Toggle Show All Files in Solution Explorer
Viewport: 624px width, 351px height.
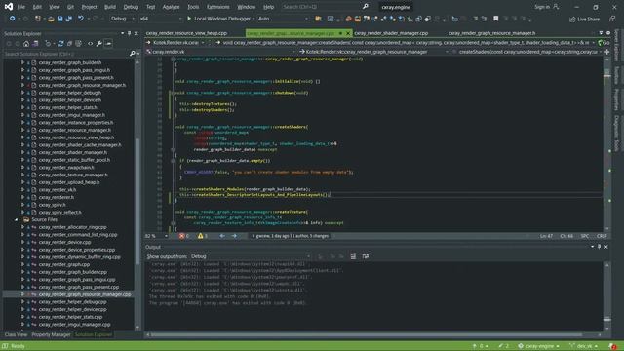(x=78, y=43)
